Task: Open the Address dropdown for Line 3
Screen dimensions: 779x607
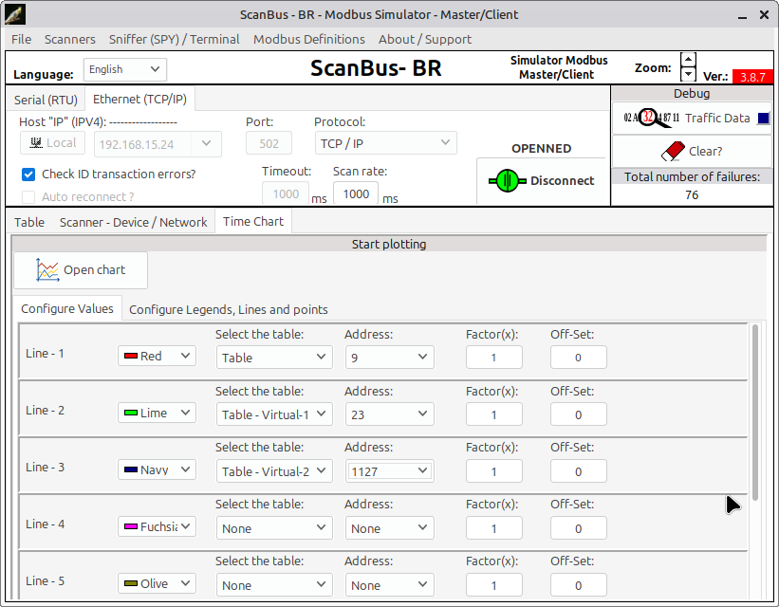Action: pyautogui.click(x=389, y=470)
